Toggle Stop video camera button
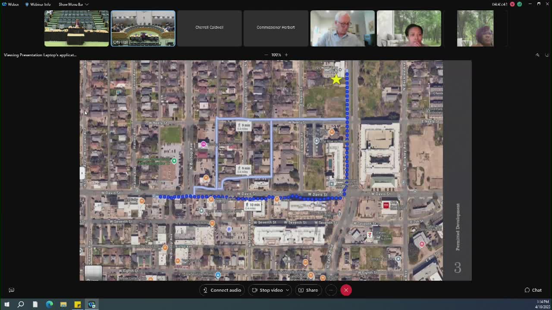 [267, 290]
